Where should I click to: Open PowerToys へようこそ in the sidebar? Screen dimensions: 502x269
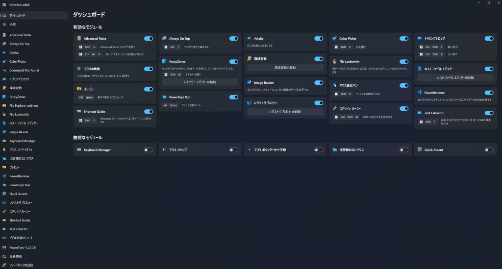[x=34, y=247]
